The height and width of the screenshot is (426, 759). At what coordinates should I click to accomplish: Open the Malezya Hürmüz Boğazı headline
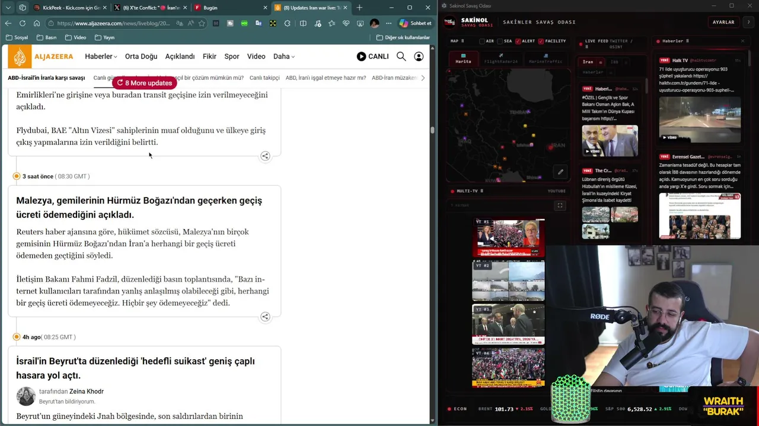pos(139,208)
